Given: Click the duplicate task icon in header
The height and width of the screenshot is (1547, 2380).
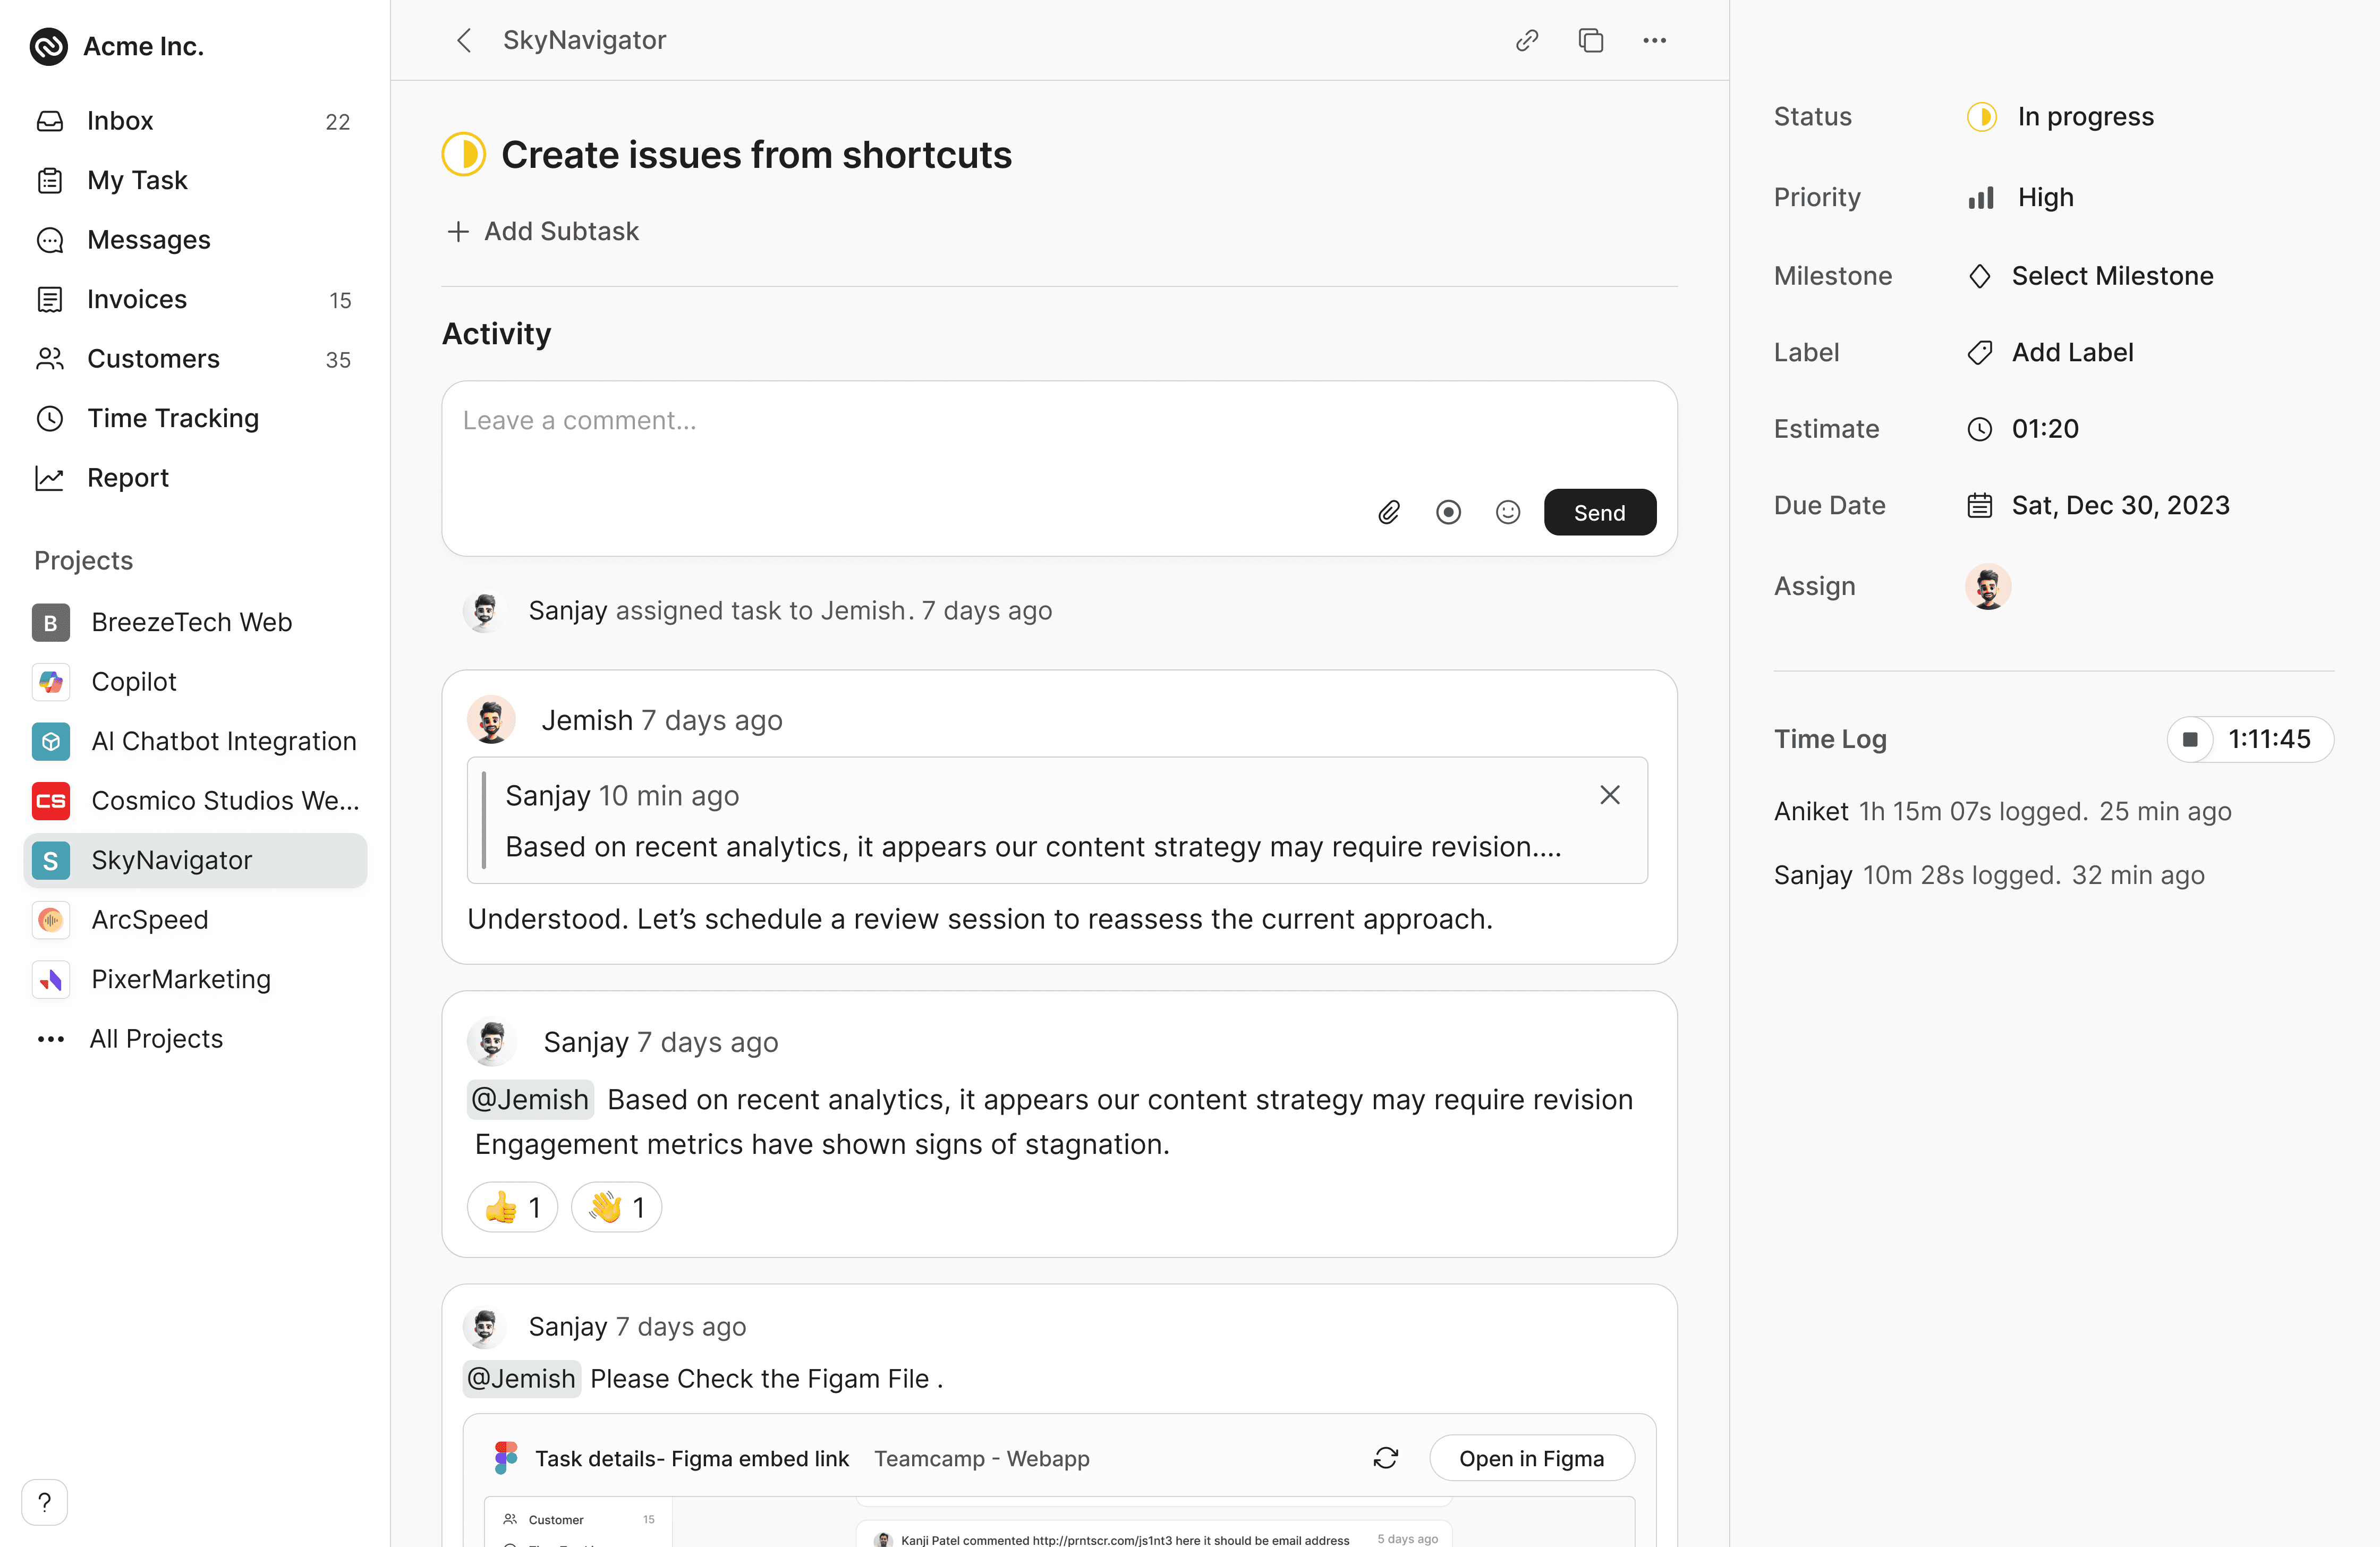Looking at the screenshot, I should point(1590,40).
